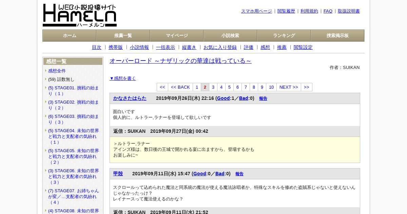
Task: Select お気に入り登録
Action: [x=220, y=48]
